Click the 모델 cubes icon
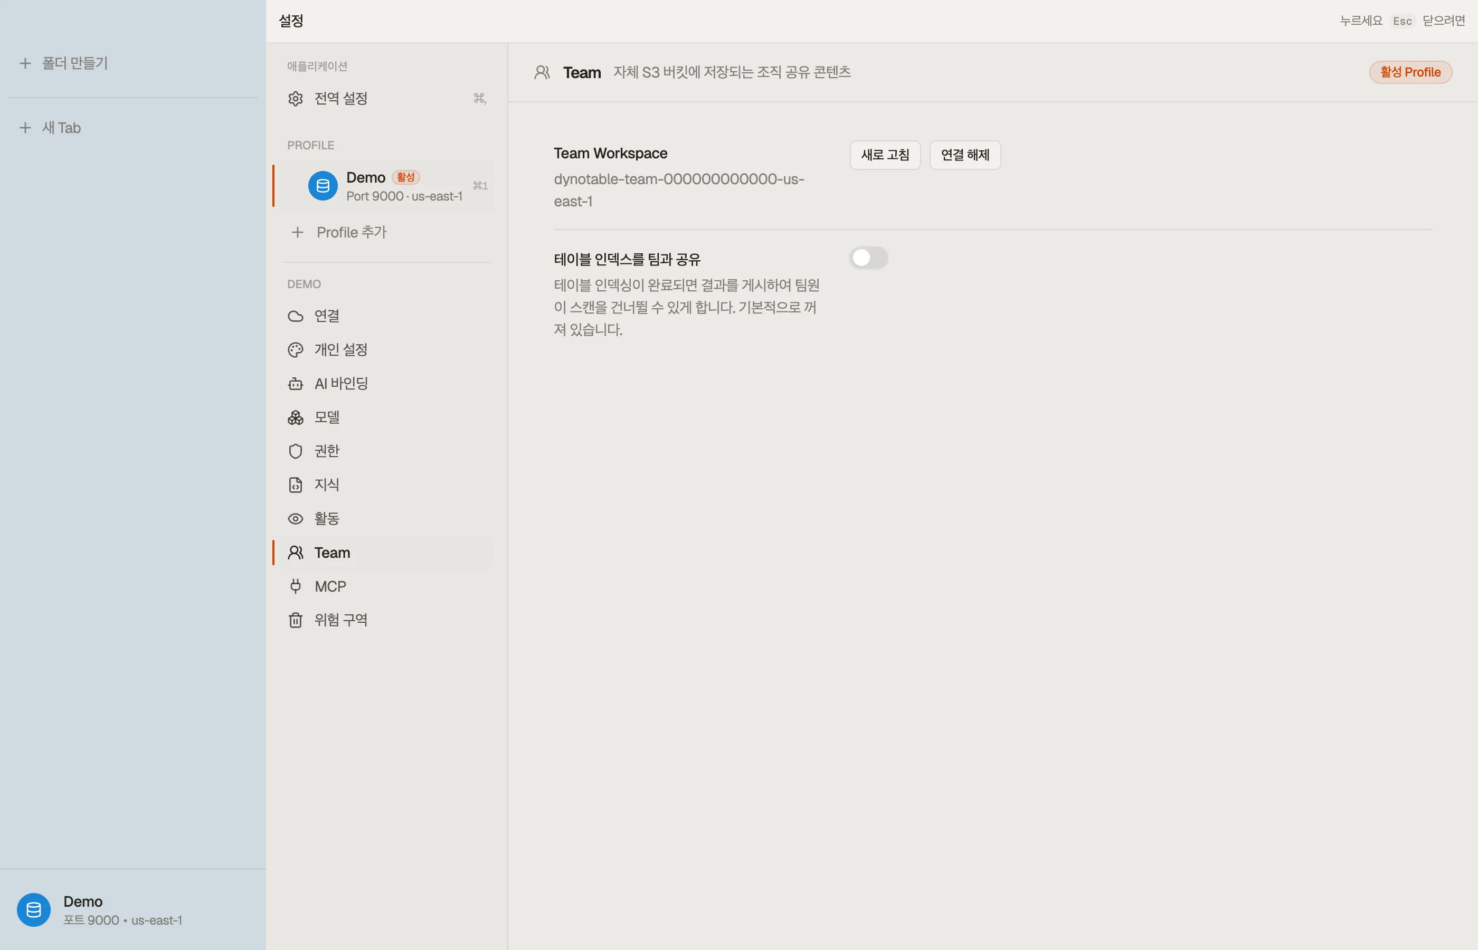The image size is (1478, 950). [x=296, y=417]
